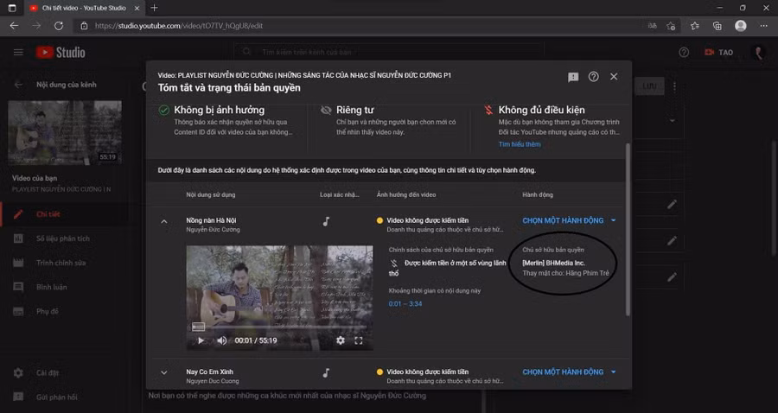778x413 pixels.
Task: Open Bình luận in the sidebar
Action: click(x=52, y=287)
